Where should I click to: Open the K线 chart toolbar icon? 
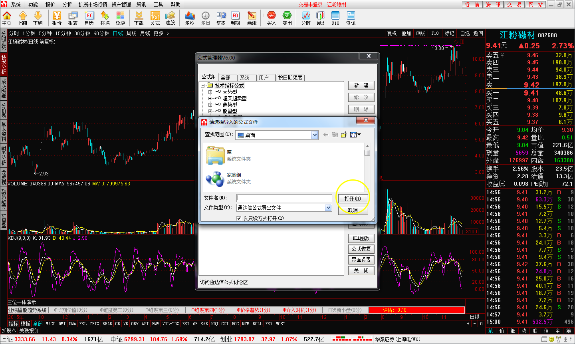[x=321, y=18]
